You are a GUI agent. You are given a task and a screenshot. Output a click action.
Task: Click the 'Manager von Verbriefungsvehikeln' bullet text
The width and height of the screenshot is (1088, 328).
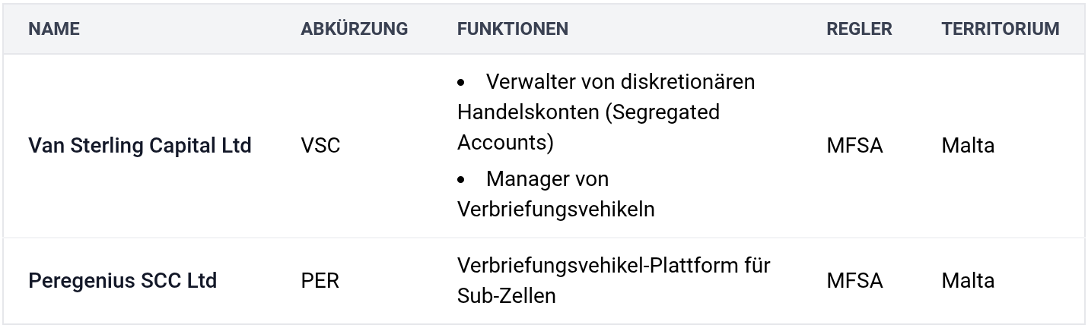click(x=555, y=194)
